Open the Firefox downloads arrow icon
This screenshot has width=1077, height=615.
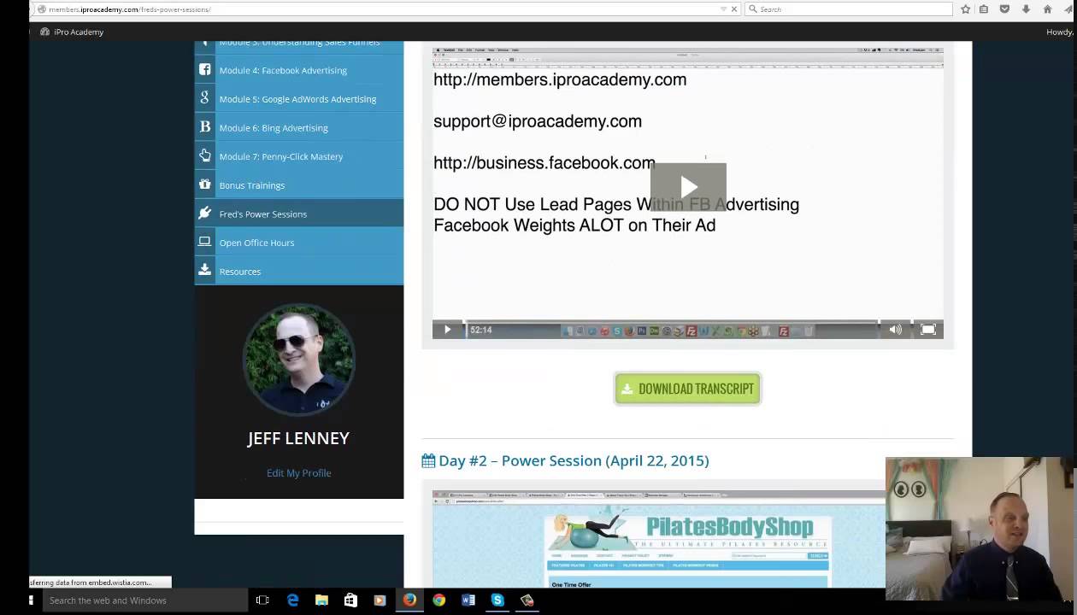click(x=1026, y=9)
